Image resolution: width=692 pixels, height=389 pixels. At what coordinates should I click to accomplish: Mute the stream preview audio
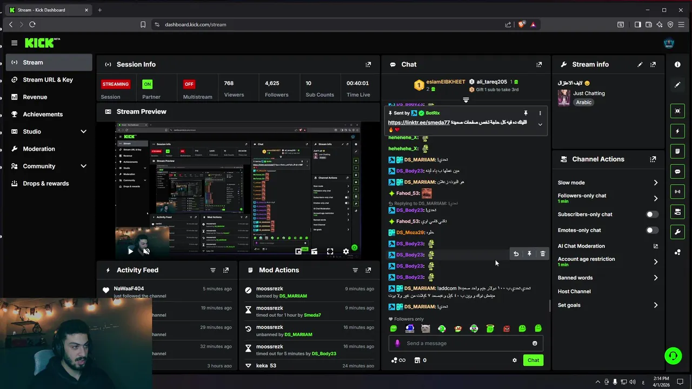click(x=146, y=251)
